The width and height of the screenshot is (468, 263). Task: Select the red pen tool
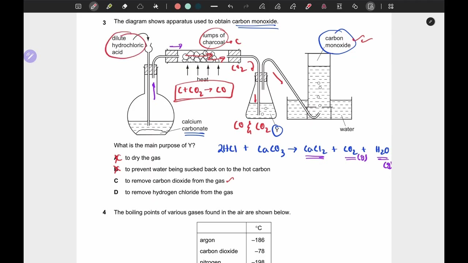tap(94, 6)
